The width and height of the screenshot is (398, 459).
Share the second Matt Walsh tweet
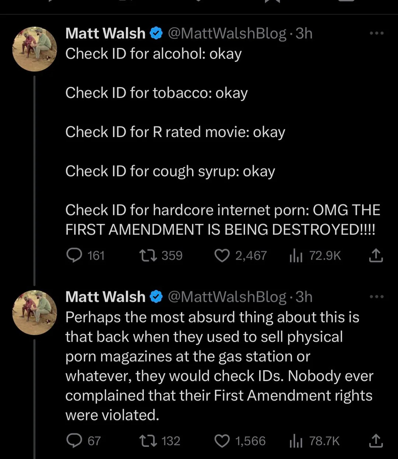[x=376, y=441]
